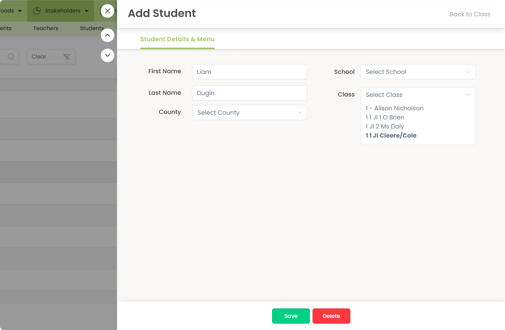Click the search magnifier icon

click(x=11, y=57)
